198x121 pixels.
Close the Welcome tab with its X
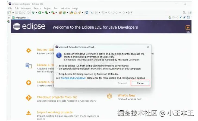pyautogui.click(x=28, y=18)
